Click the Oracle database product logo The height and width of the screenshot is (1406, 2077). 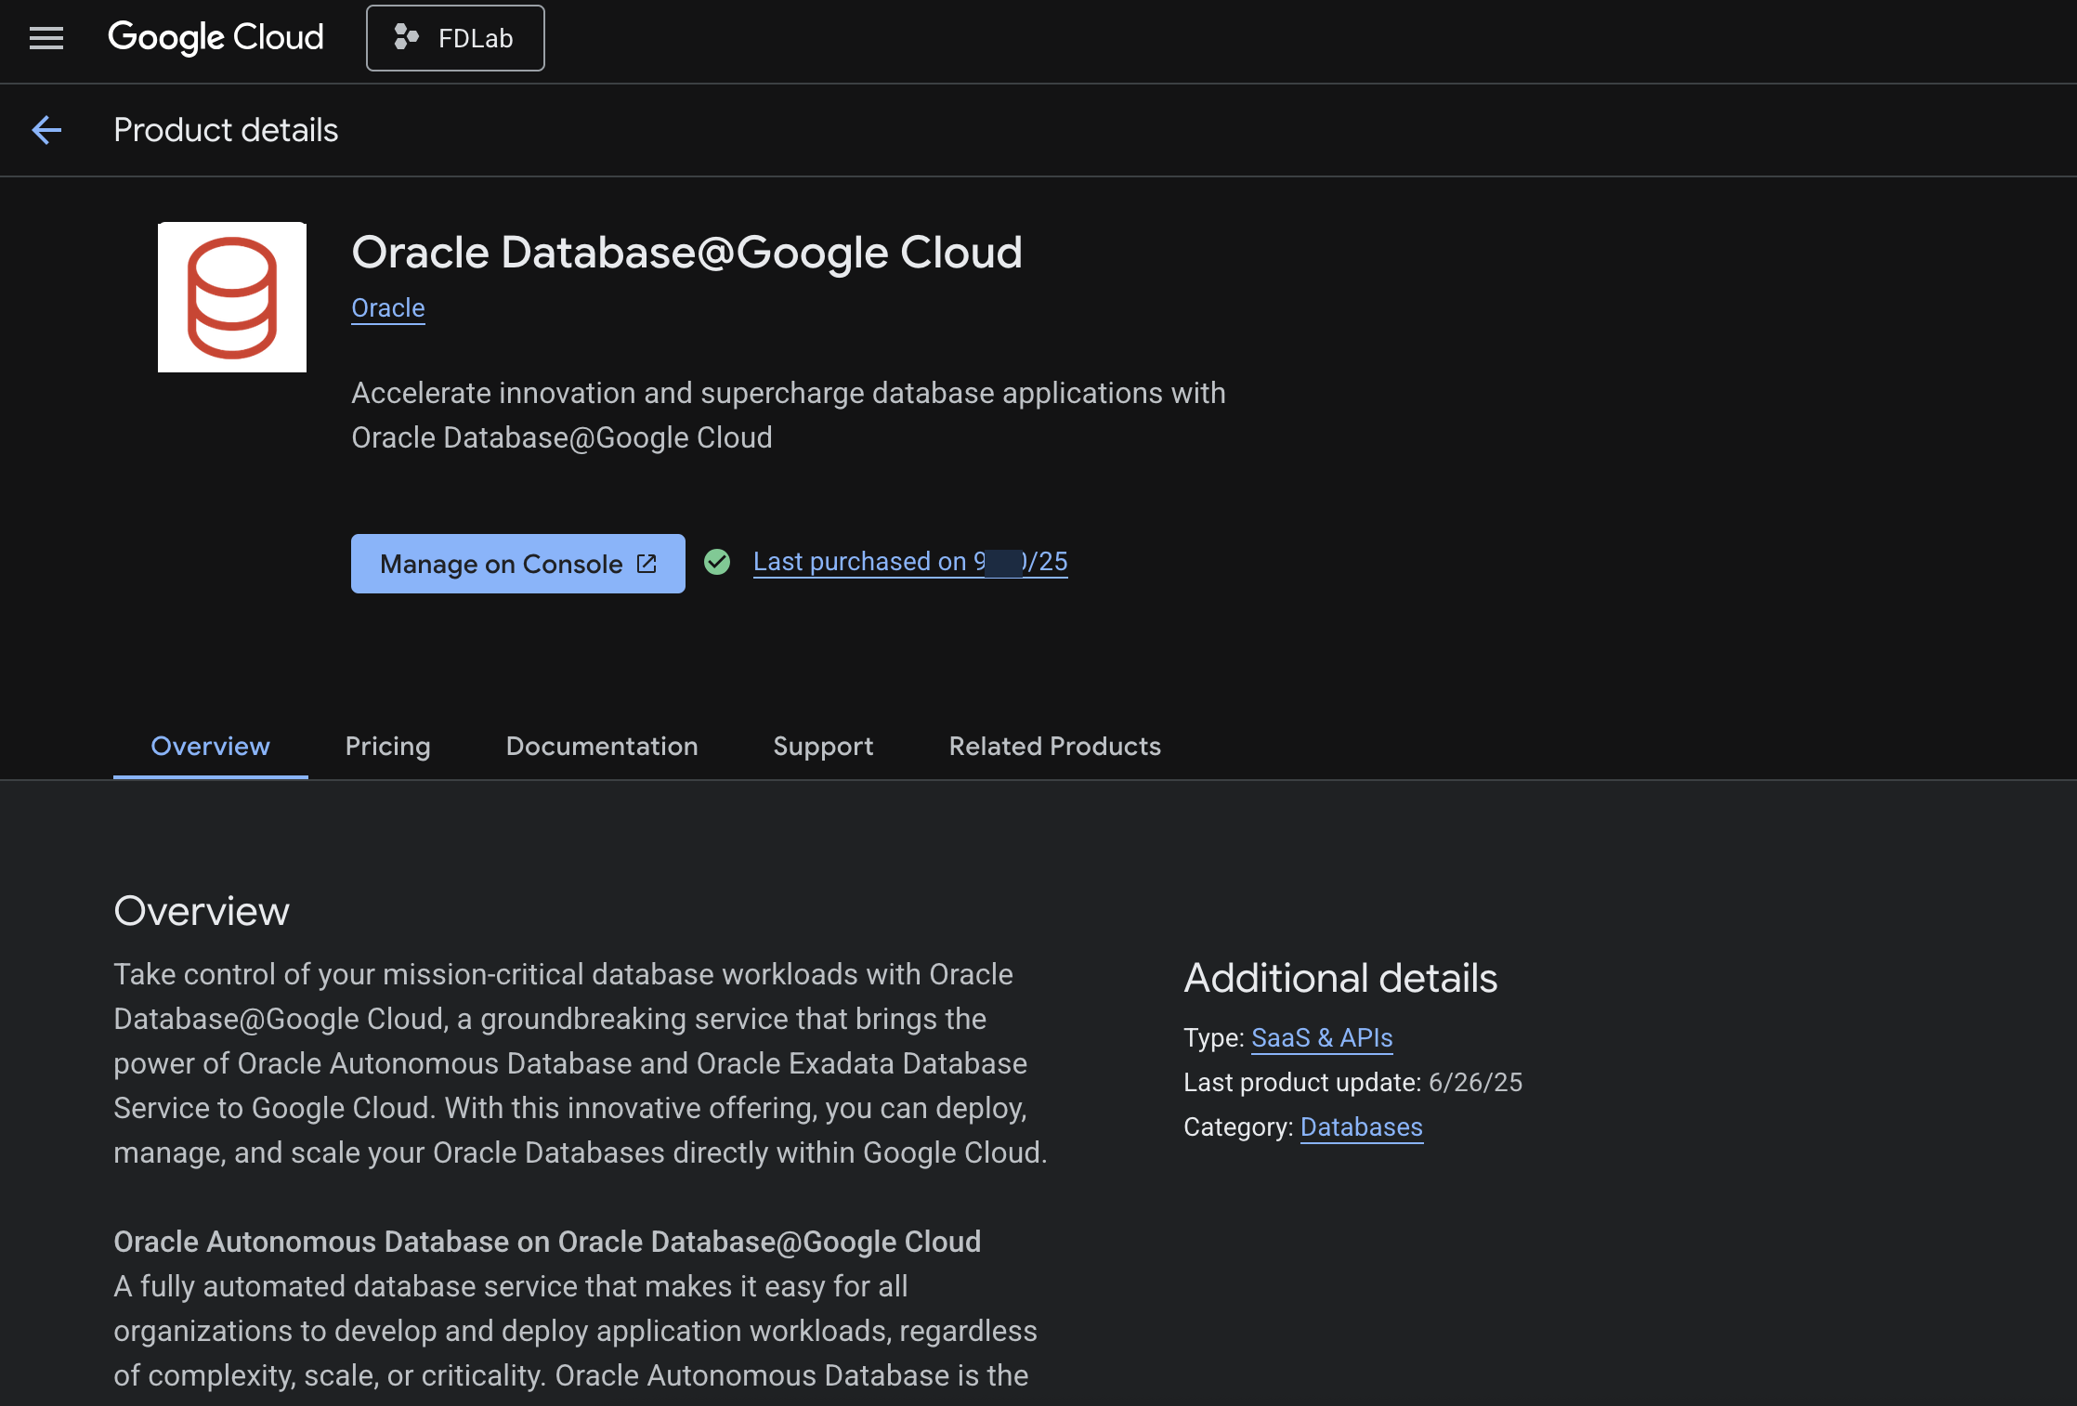click(x=232, y=297)
